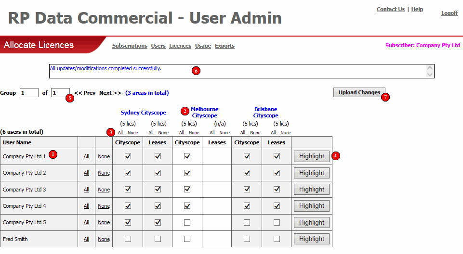Check Brisbane Leases for Company Pty Ltd 5
463x254 pixels.
[277, 222]
